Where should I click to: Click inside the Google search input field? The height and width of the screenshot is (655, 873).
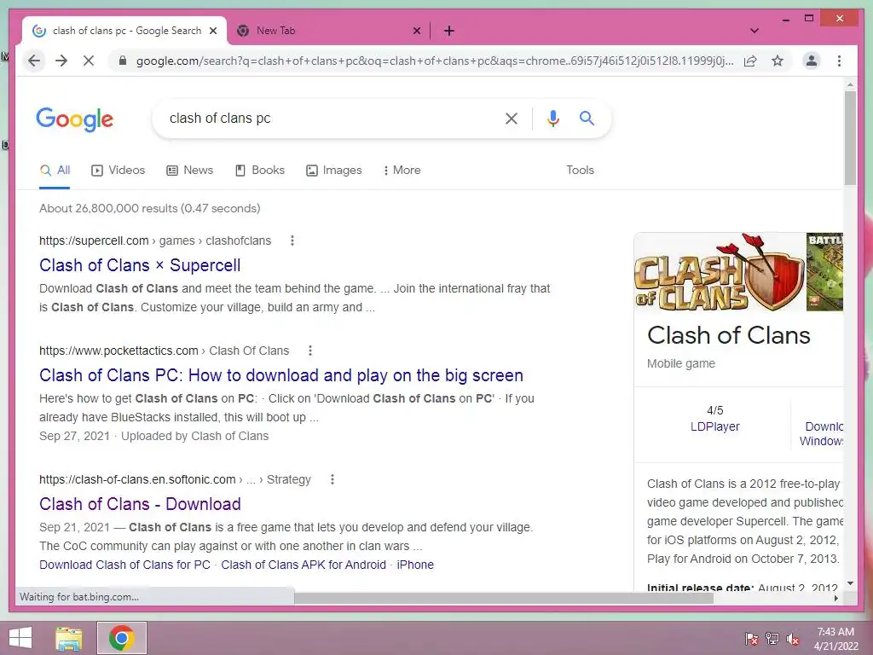point(332,118)
